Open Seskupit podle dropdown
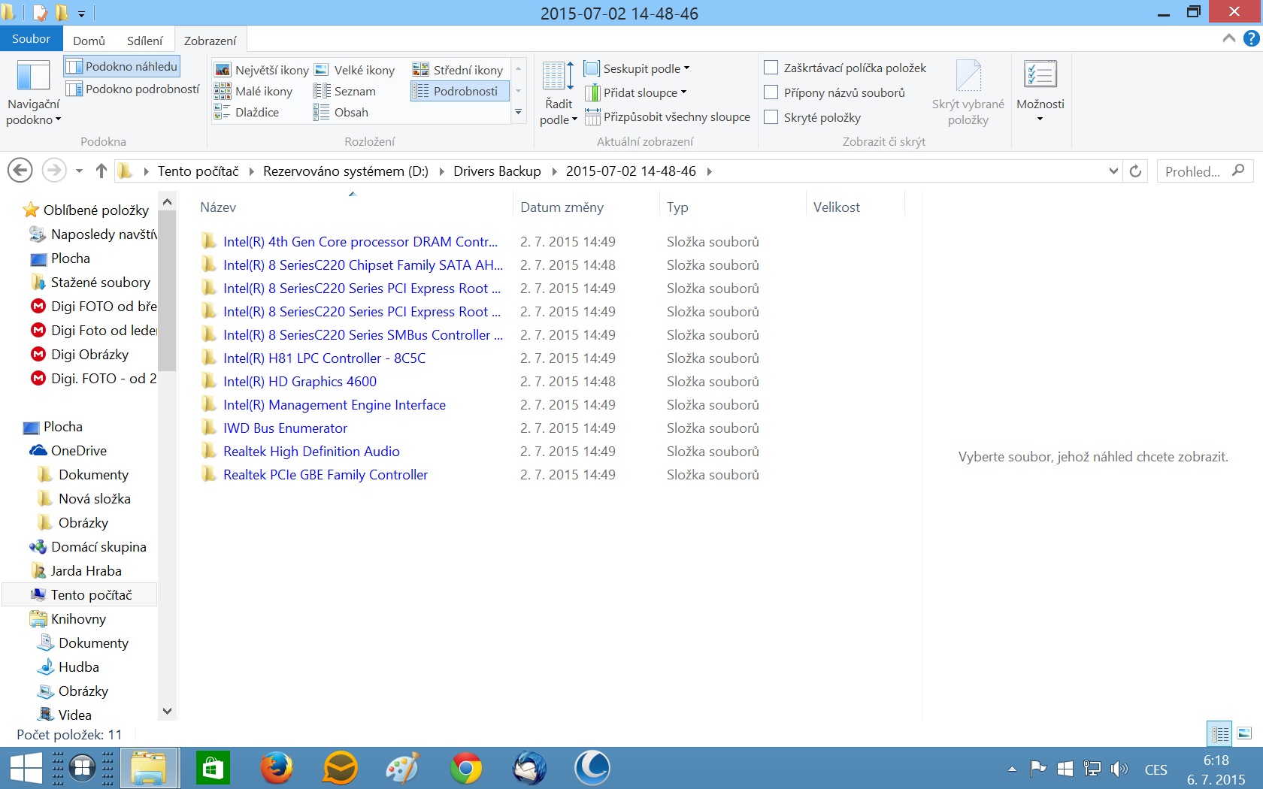1263x789 pixels. point(637,68)
